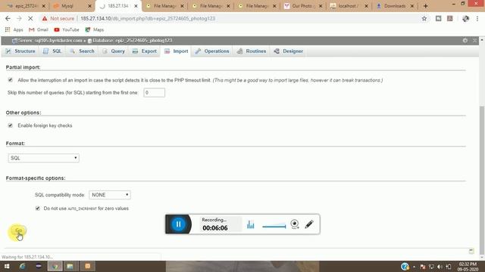Viewport: 485px width, 272px height.
Task: Go to the Export tab
Action: (x=145, y=51)
